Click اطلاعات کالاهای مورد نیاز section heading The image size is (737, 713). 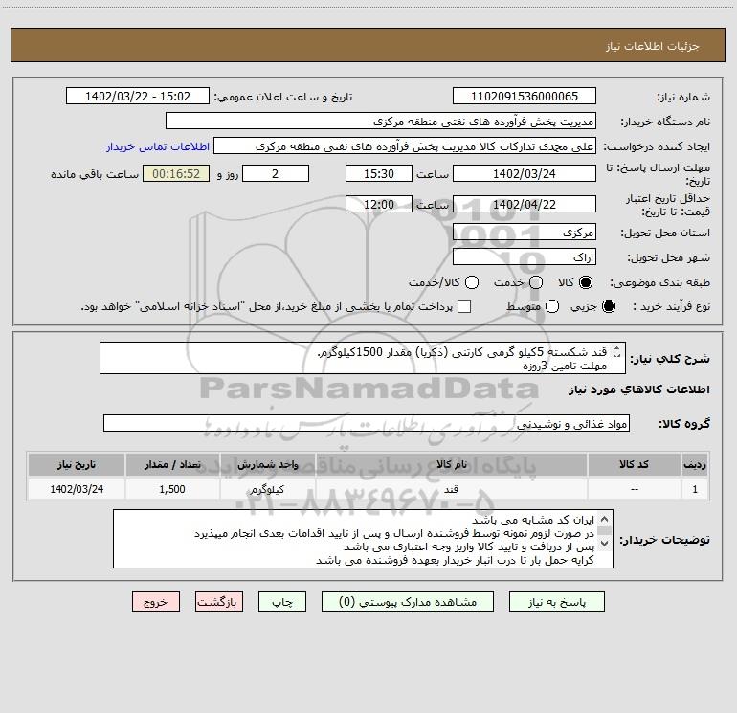coord(639,390)
